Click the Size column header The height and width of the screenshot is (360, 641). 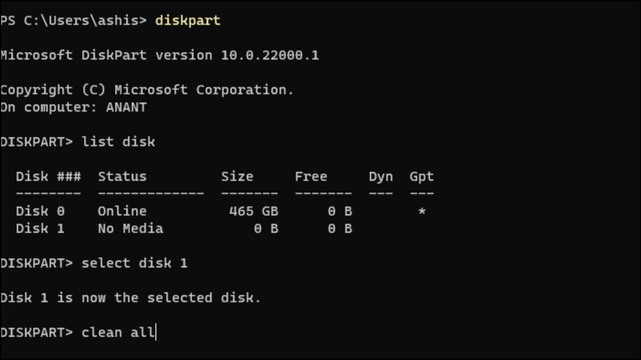coord(237,176)
